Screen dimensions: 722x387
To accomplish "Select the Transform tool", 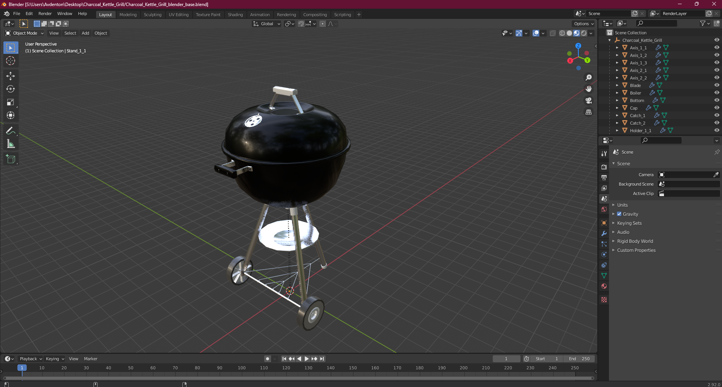I will 11,116.
